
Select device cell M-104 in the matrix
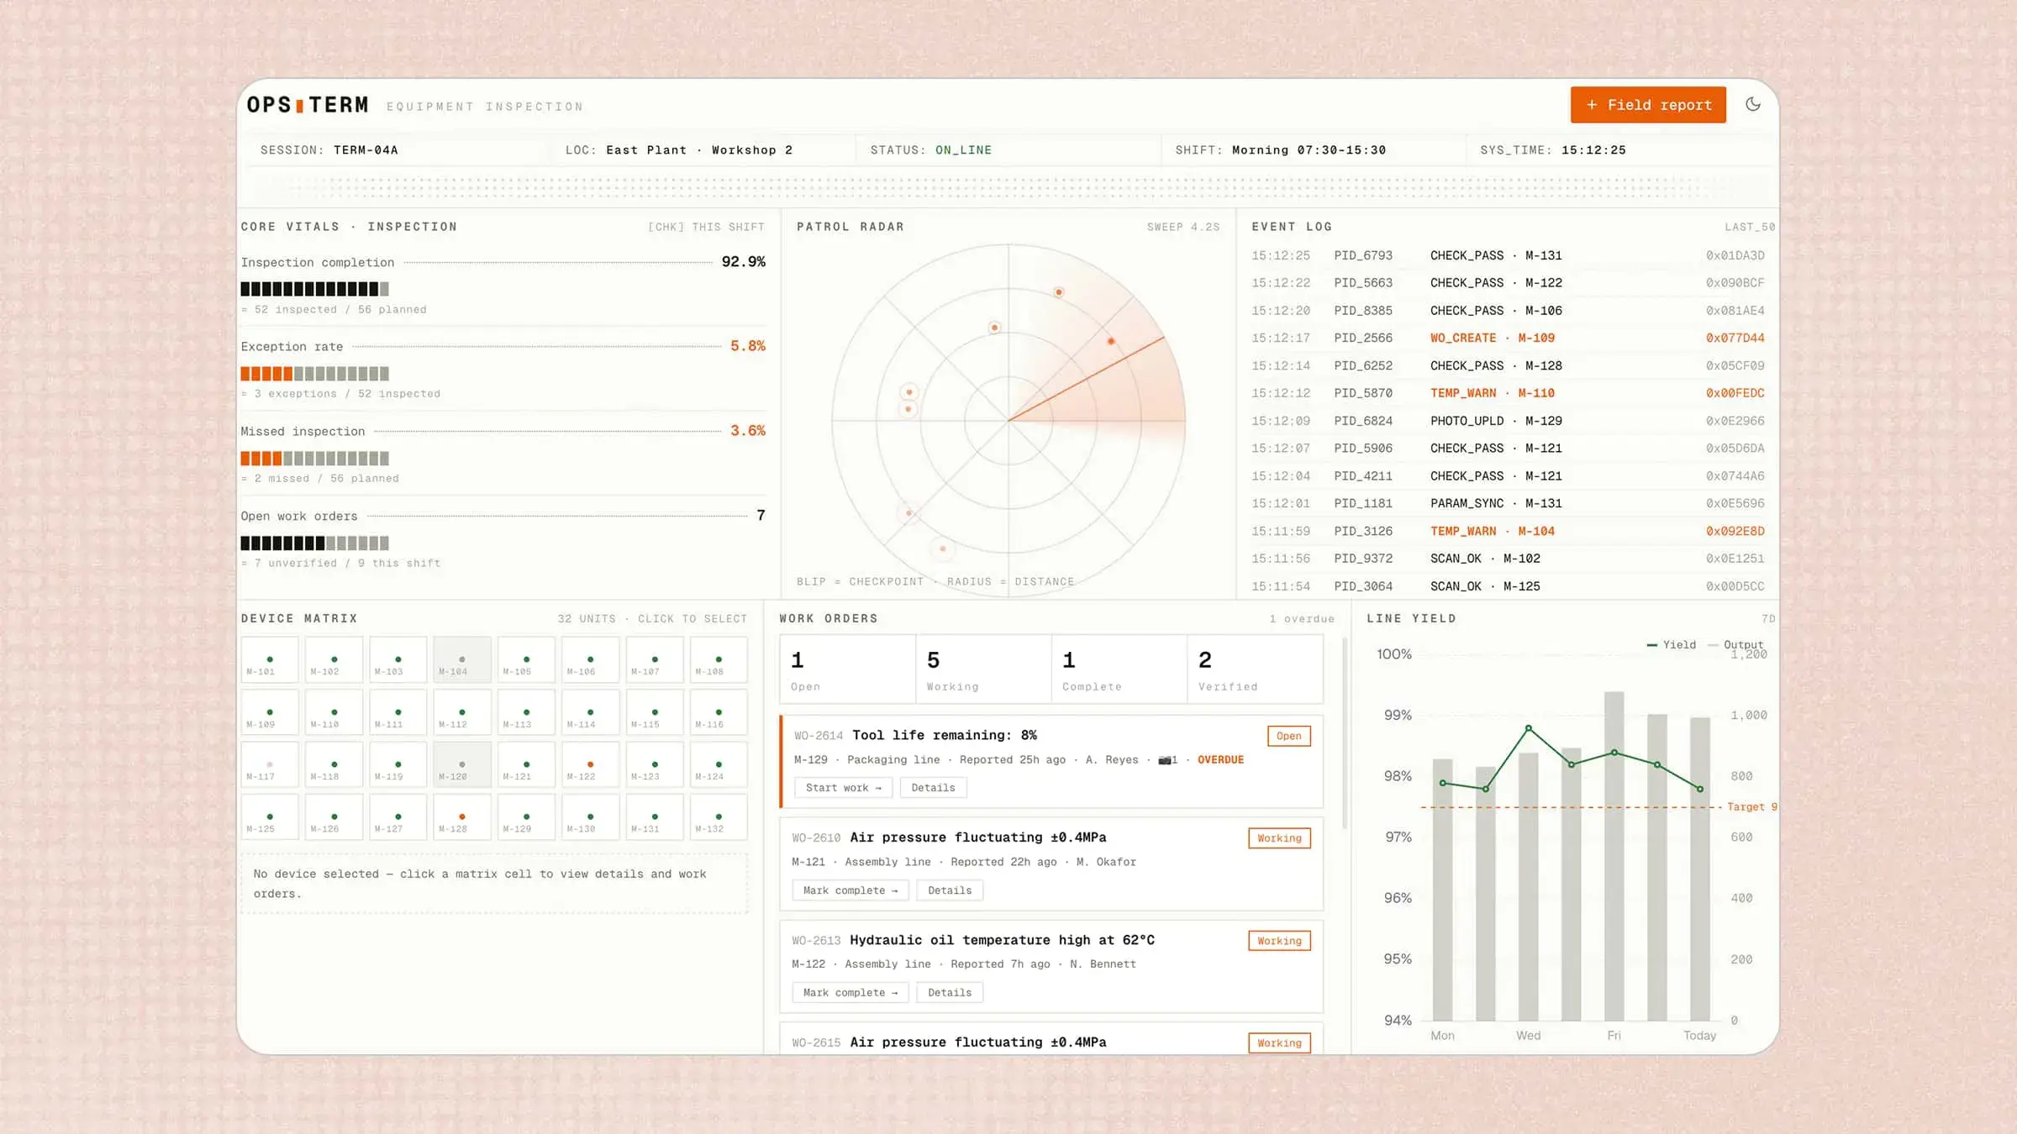pos(462,659)
